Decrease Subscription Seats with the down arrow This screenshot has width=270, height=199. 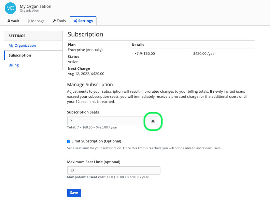pyautogui.click(x=153, y=122)
